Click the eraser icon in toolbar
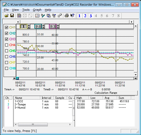 [x=60, y=16]
